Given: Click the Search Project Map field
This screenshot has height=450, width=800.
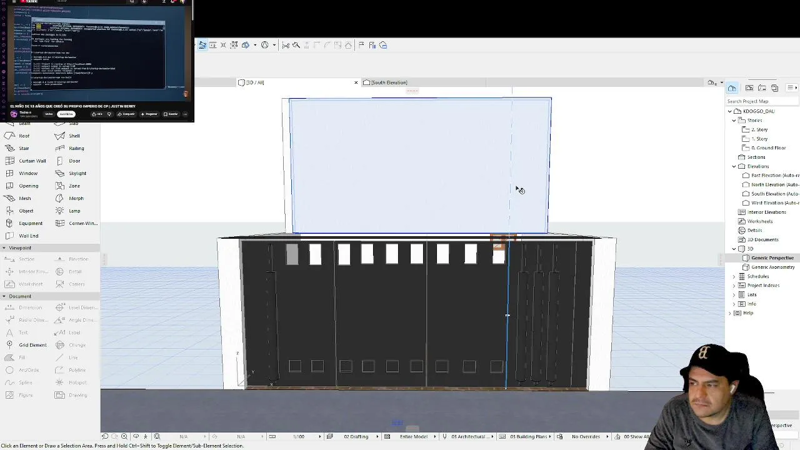Looking at the screenshot, I should [762, 101].
